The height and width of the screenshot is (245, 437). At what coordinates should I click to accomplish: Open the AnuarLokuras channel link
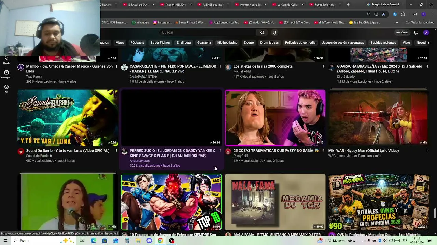[x=140, y=161]
